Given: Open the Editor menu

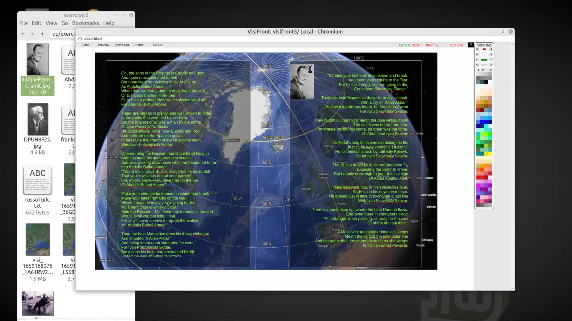Looking at the screenshot, I should (x=86, y=45).
